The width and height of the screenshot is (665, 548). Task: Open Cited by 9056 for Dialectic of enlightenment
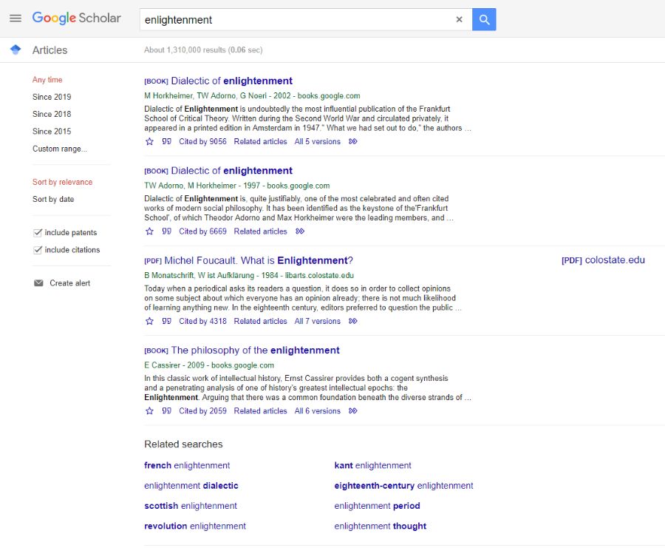coord(202,141)
